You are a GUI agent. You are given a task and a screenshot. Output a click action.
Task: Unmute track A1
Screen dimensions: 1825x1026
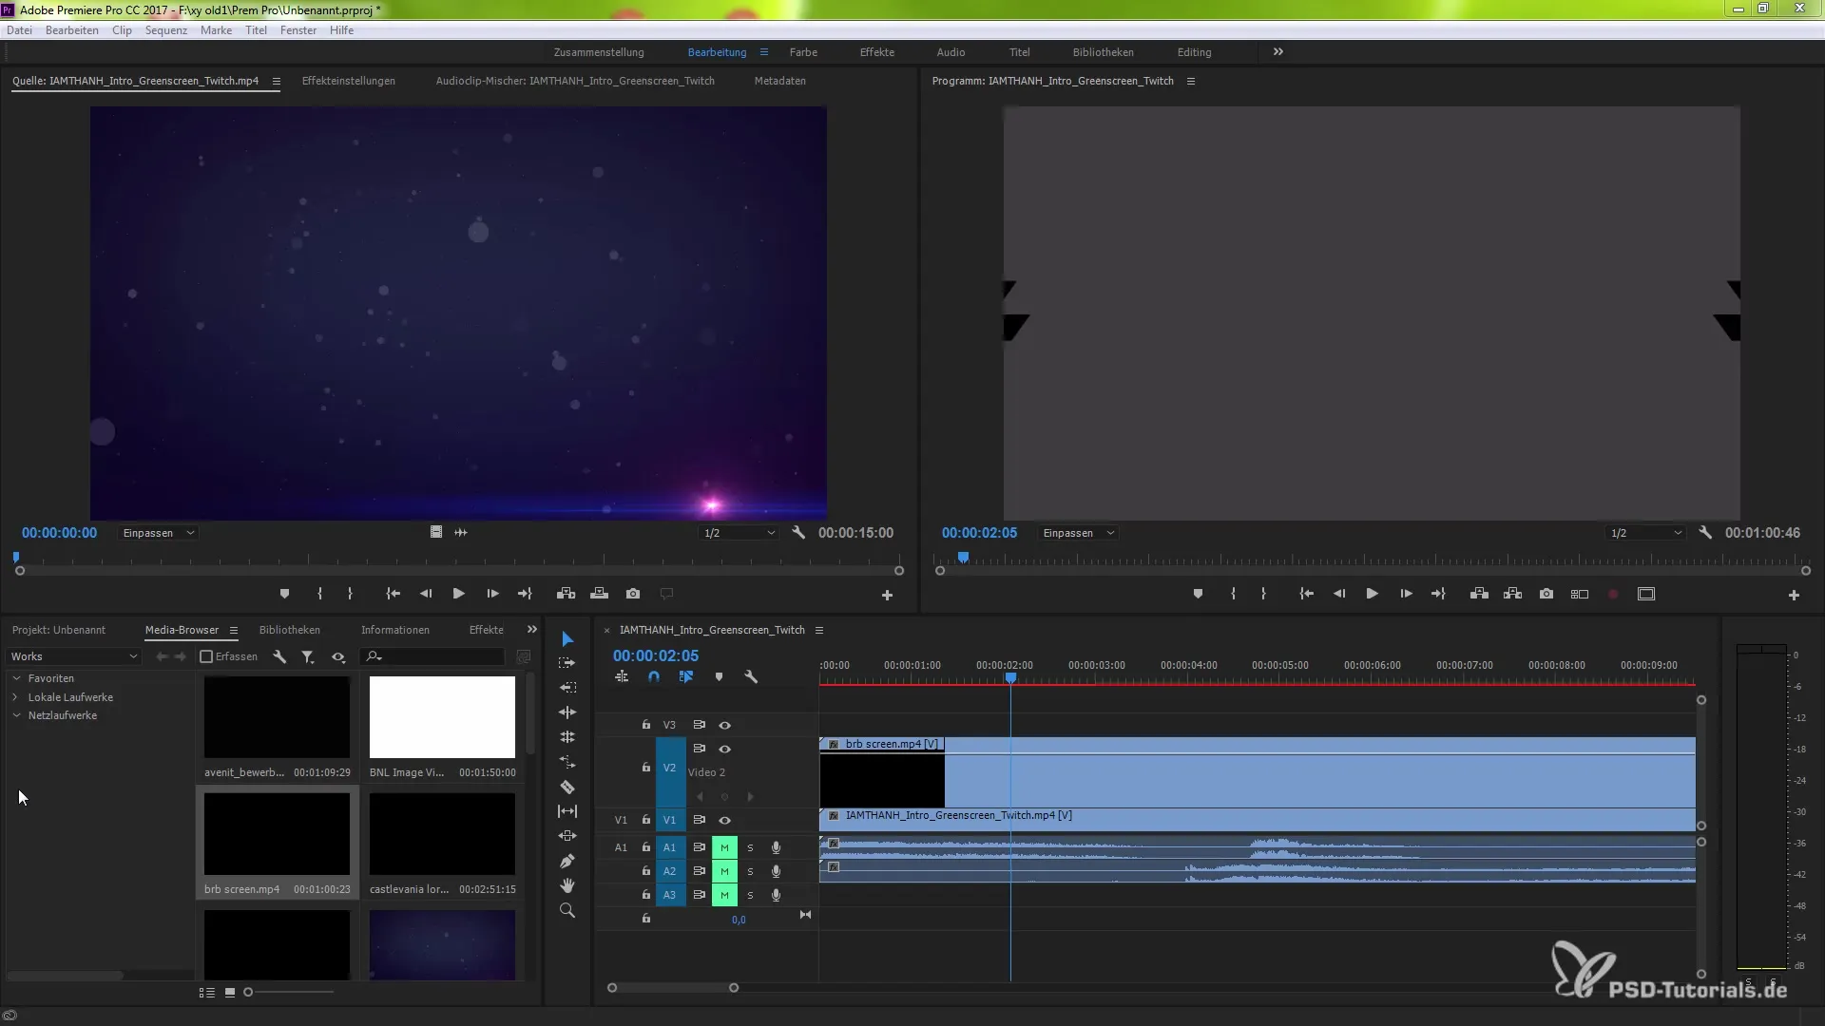724,847
